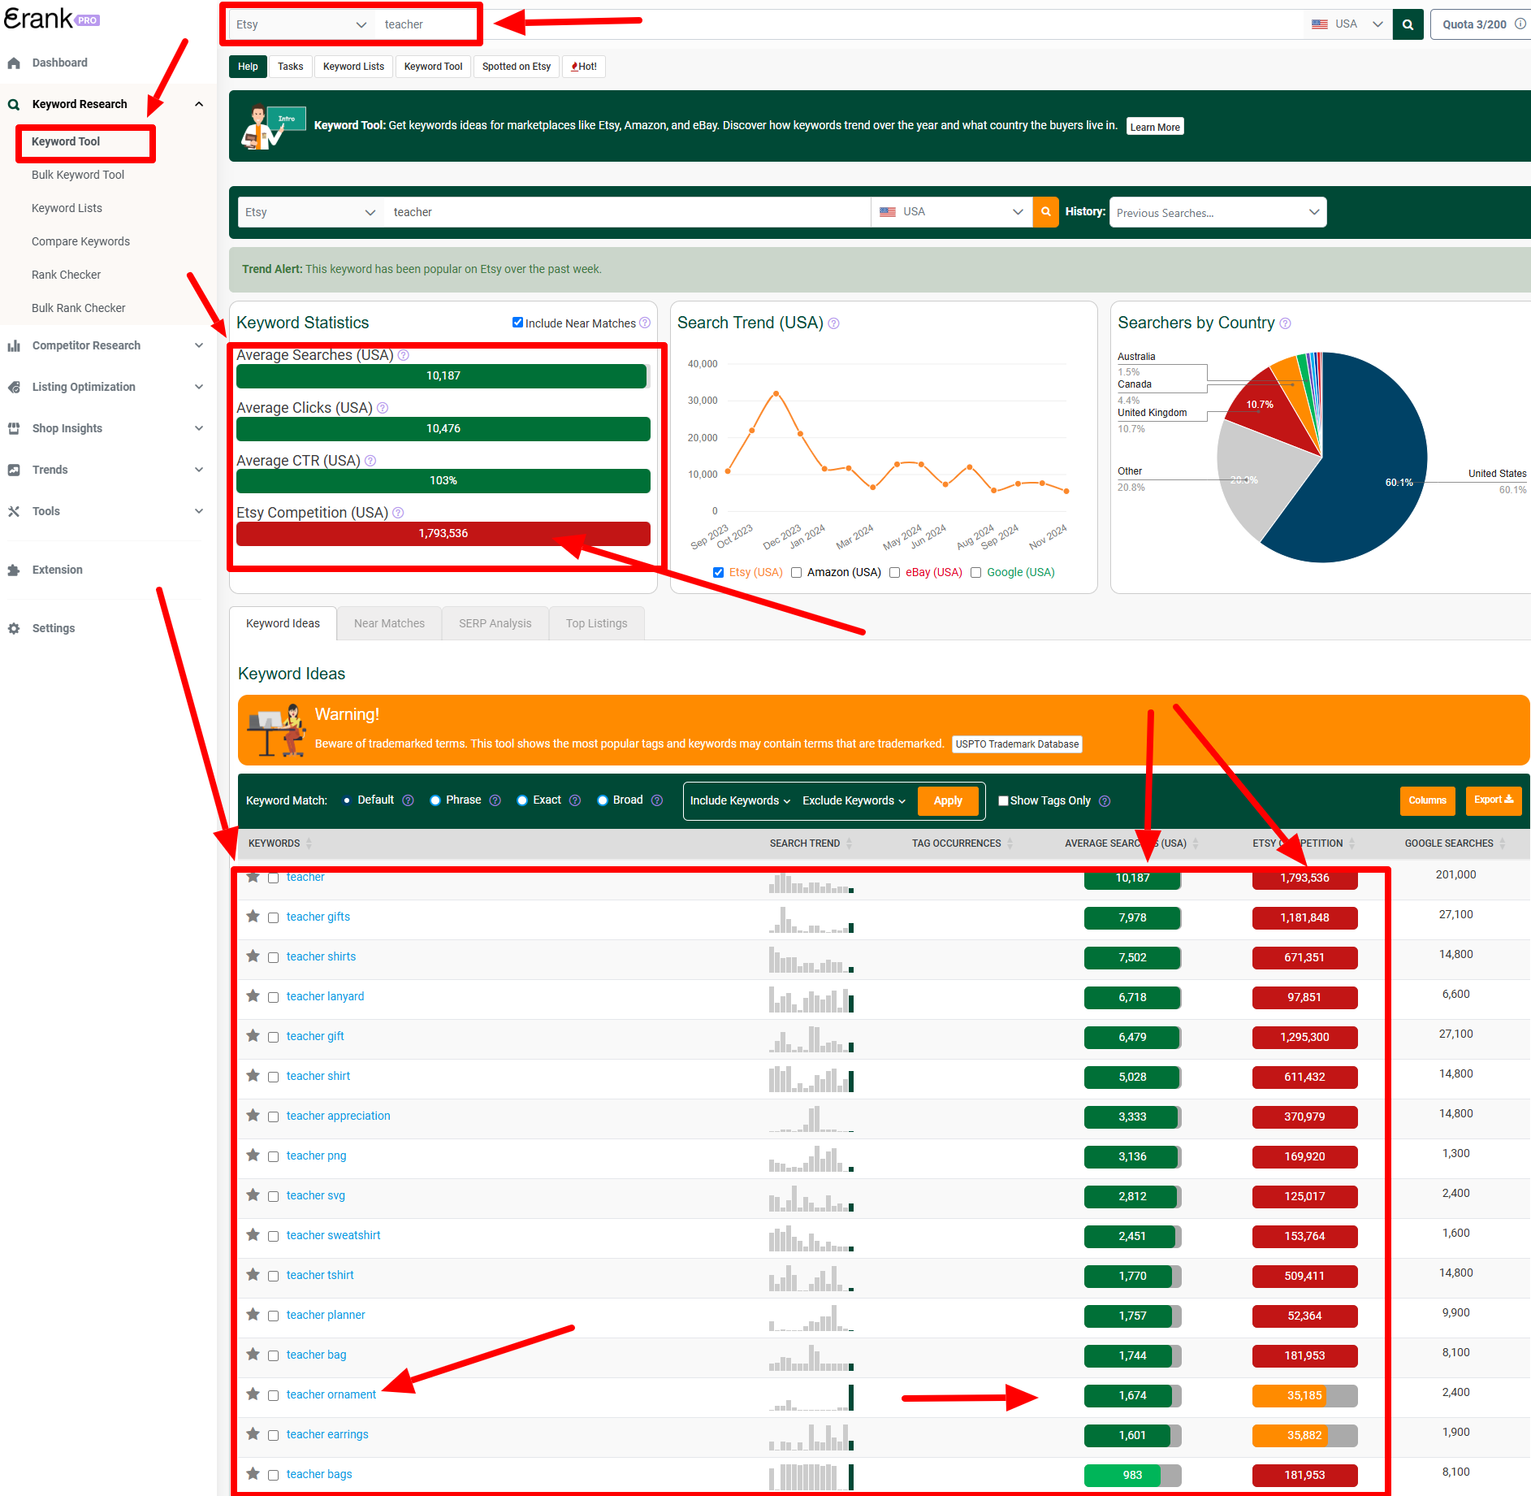Click the Dashboard home icon
1531x1496 pixels.
14,63
